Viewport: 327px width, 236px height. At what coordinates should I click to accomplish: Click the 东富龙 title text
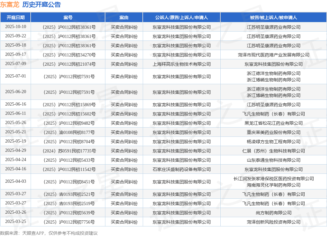[10, 4]
